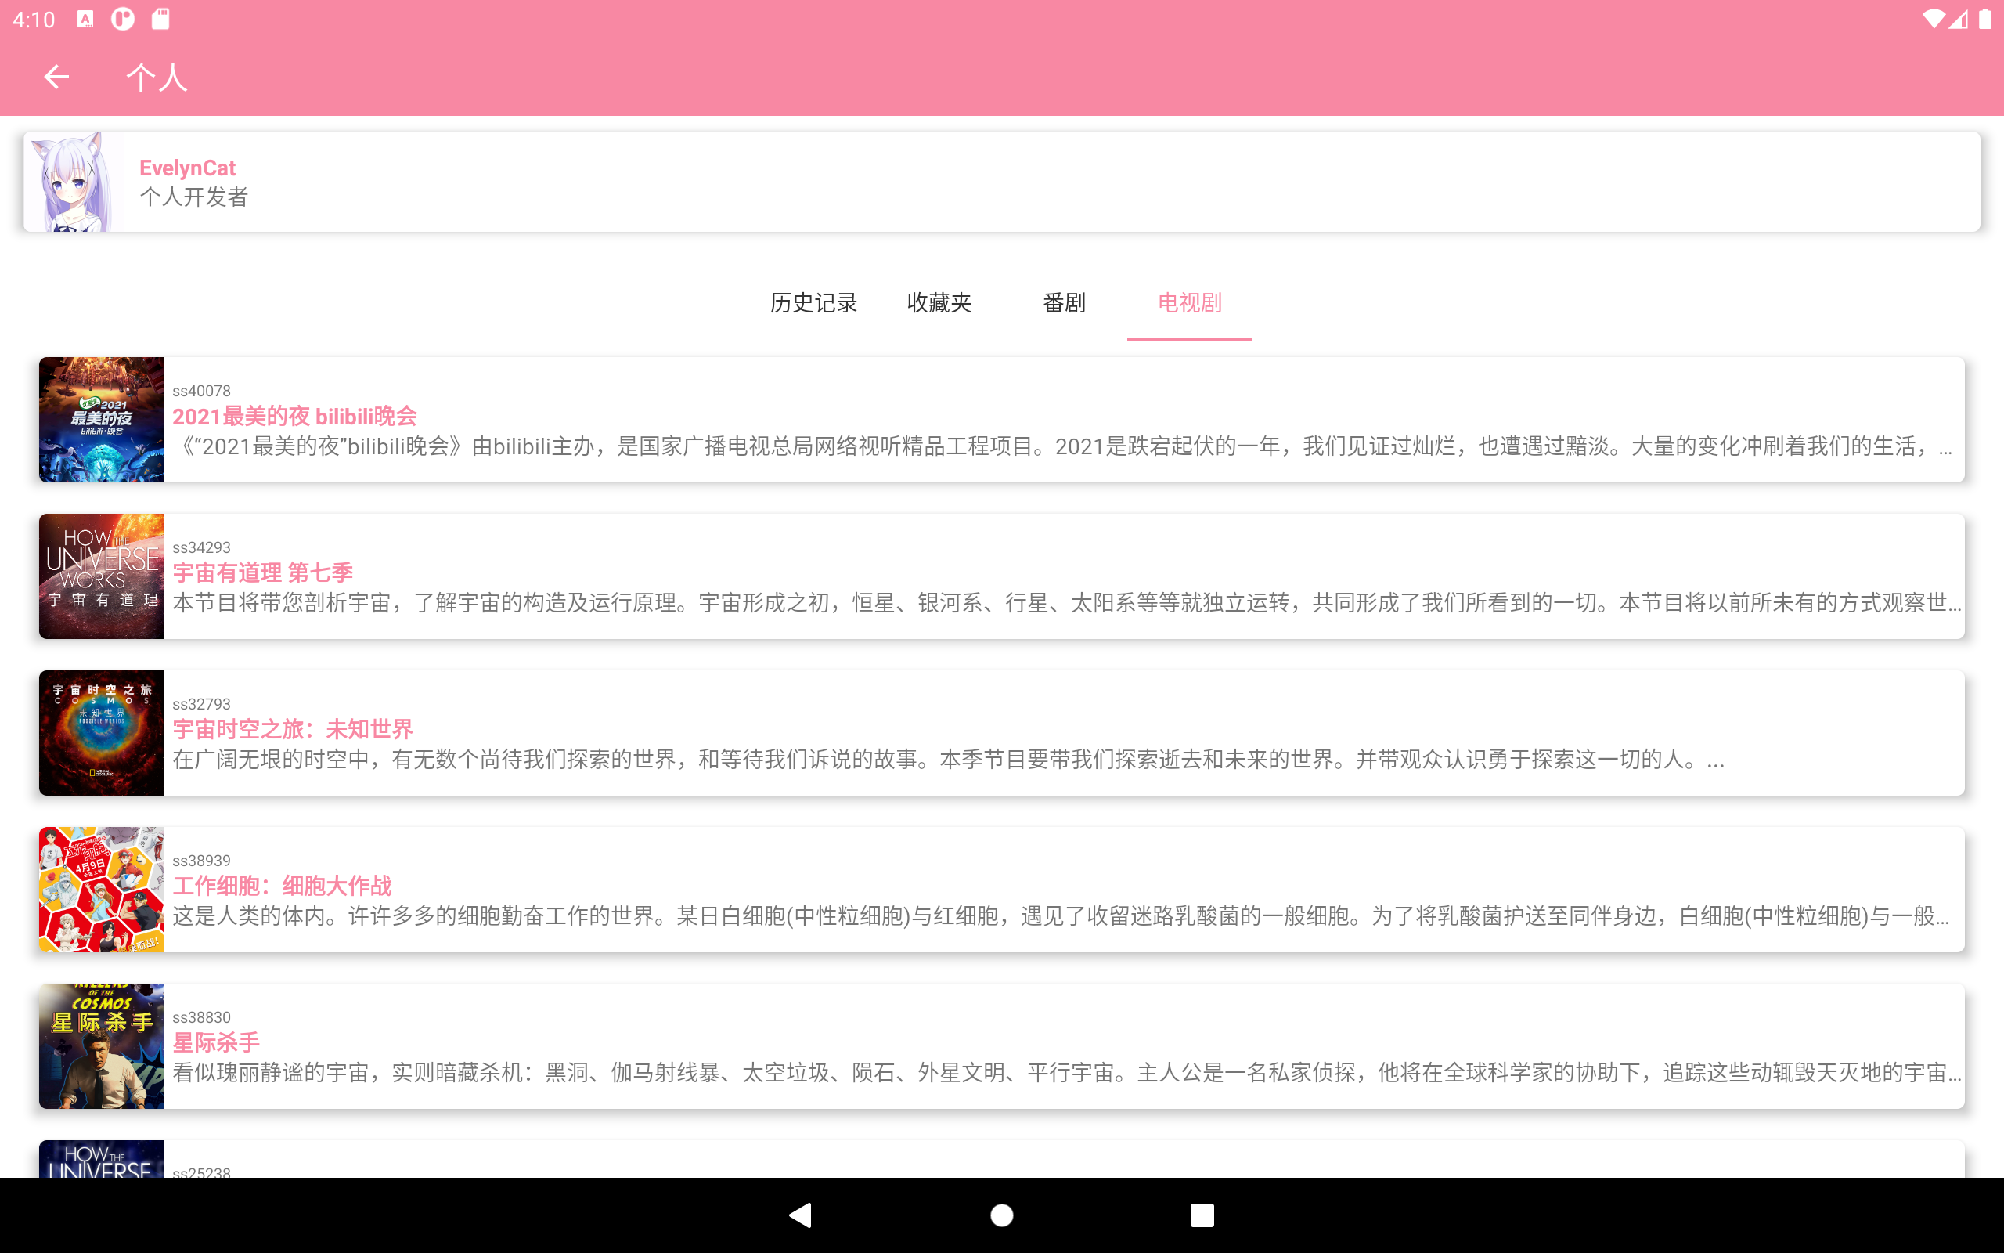
Task: Switch to 收藏夹 tab
Action: point(939,303)
